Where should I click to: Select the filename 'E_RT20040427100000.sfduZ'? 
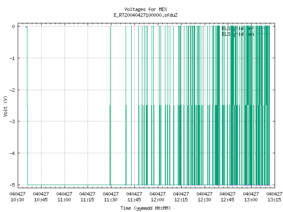(x=145, y=15)
